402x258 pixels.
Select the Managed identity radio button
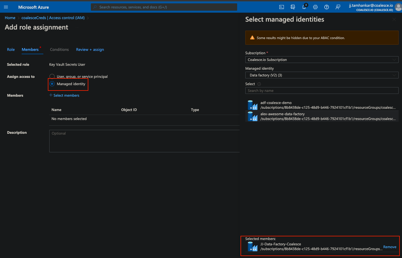click(52, 84)
